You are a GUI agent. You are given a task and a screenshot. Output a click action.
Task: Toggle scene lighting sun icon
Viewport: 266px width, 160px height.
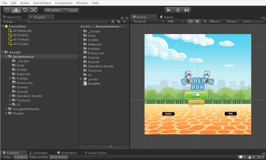(x=197, y=21)
